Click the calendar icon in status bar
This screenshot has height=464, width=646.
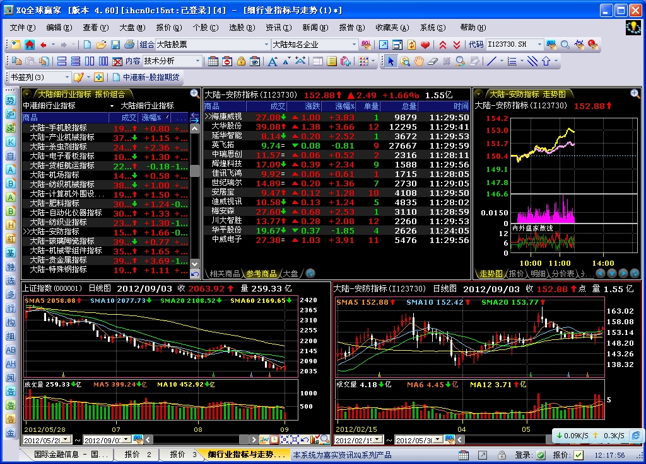[x=464, y=455]
